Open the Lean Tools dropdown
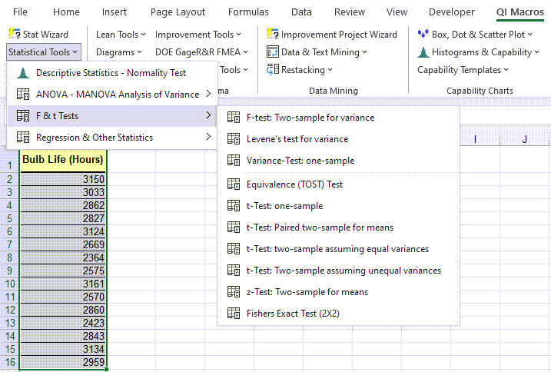551x372 pixels. 121,35
